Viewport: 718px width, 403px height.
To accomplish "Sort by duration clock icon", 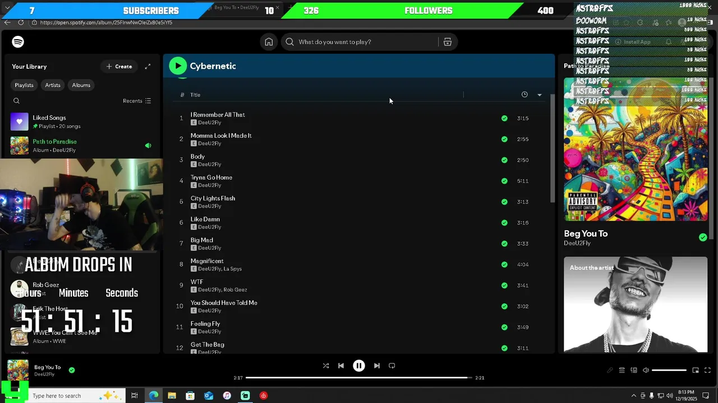I will click(x=524, y=95).
